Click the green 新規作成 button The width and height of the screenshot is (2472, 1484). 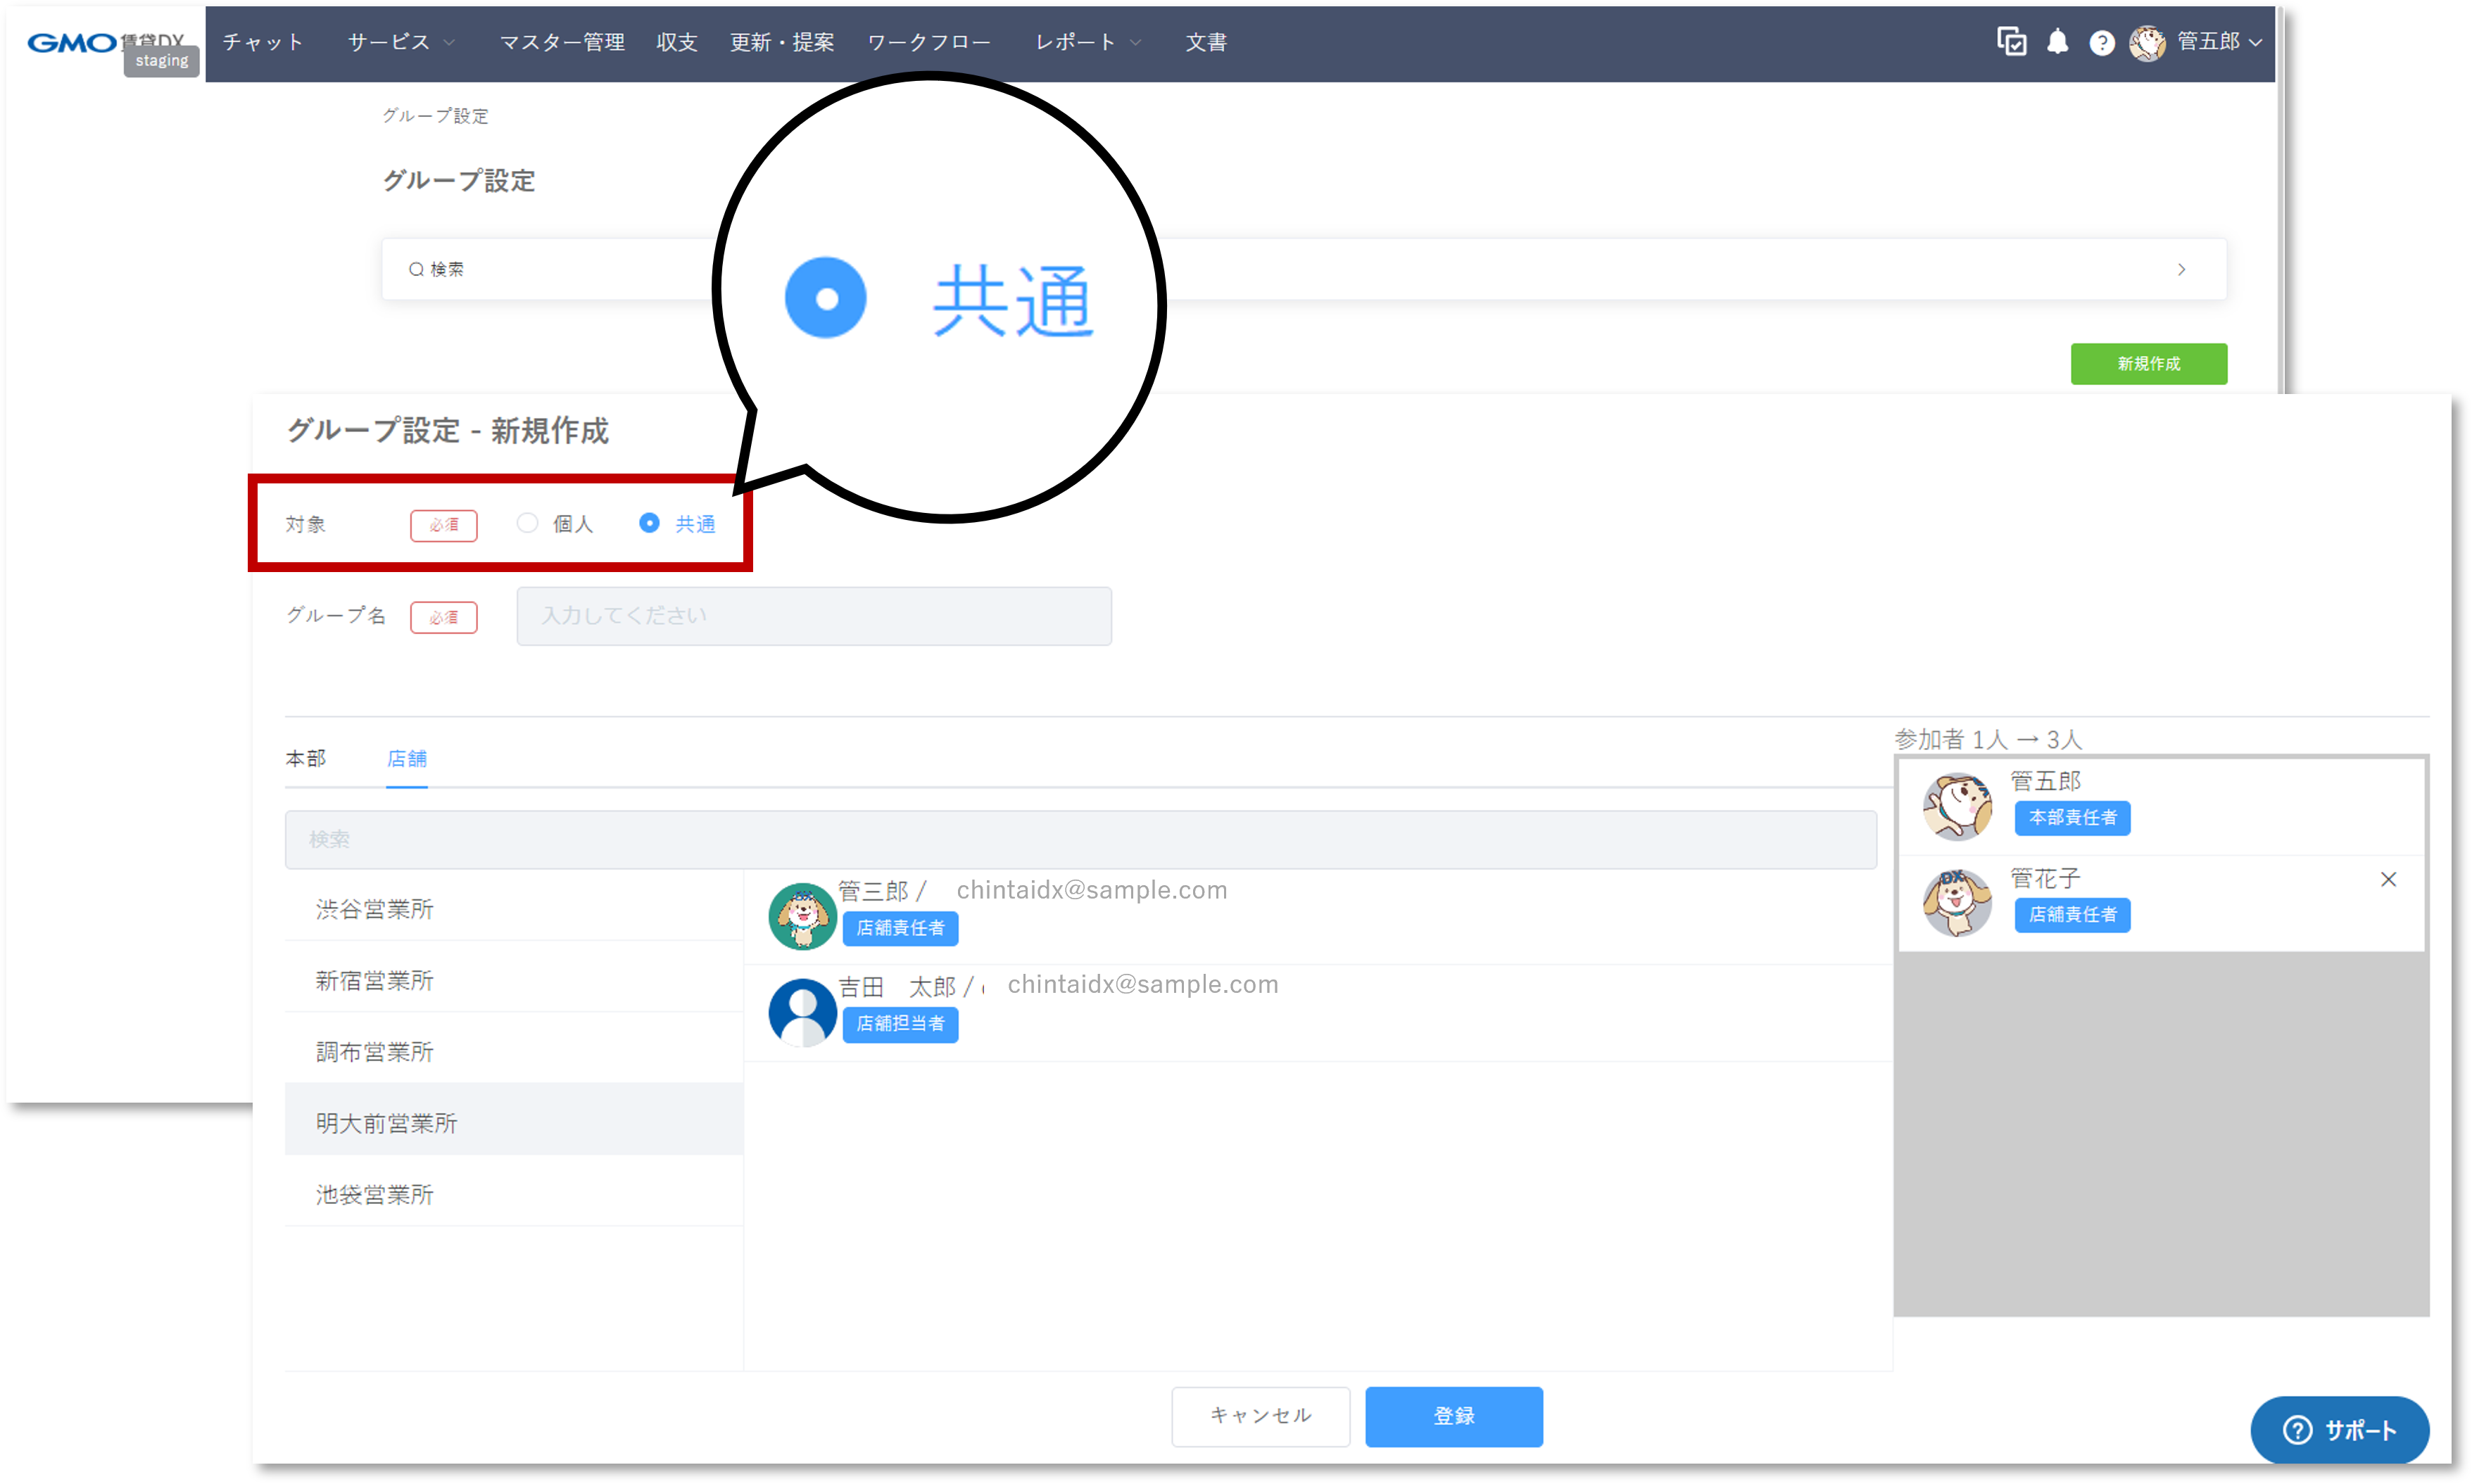pos(2148,364)
